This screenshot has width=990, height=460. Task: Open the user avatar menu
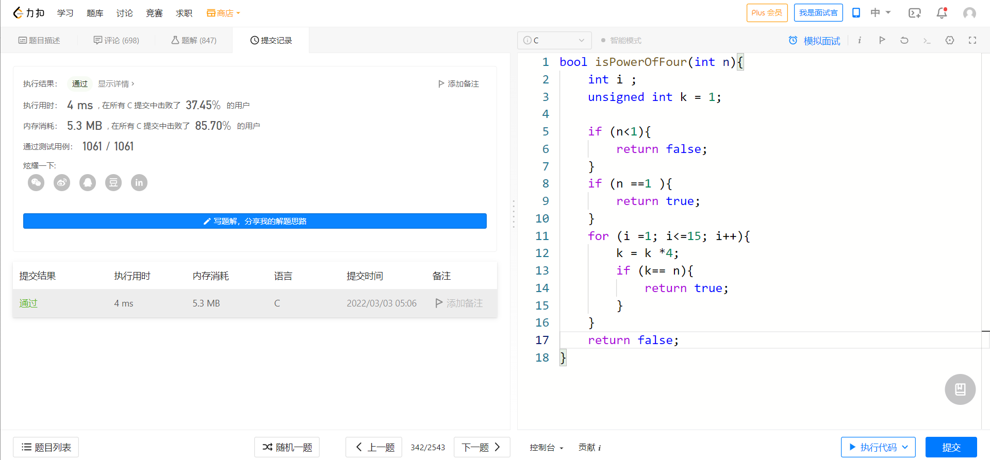click(969, 13)
